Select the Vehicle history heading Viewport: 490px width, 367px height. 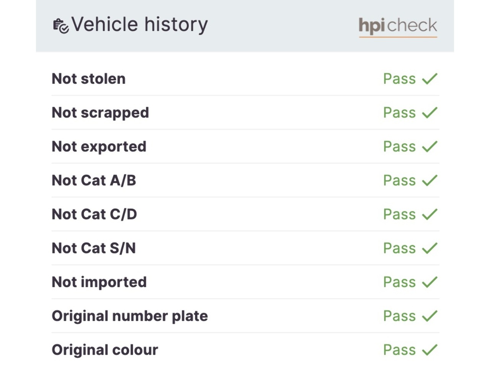click(140, 25)
